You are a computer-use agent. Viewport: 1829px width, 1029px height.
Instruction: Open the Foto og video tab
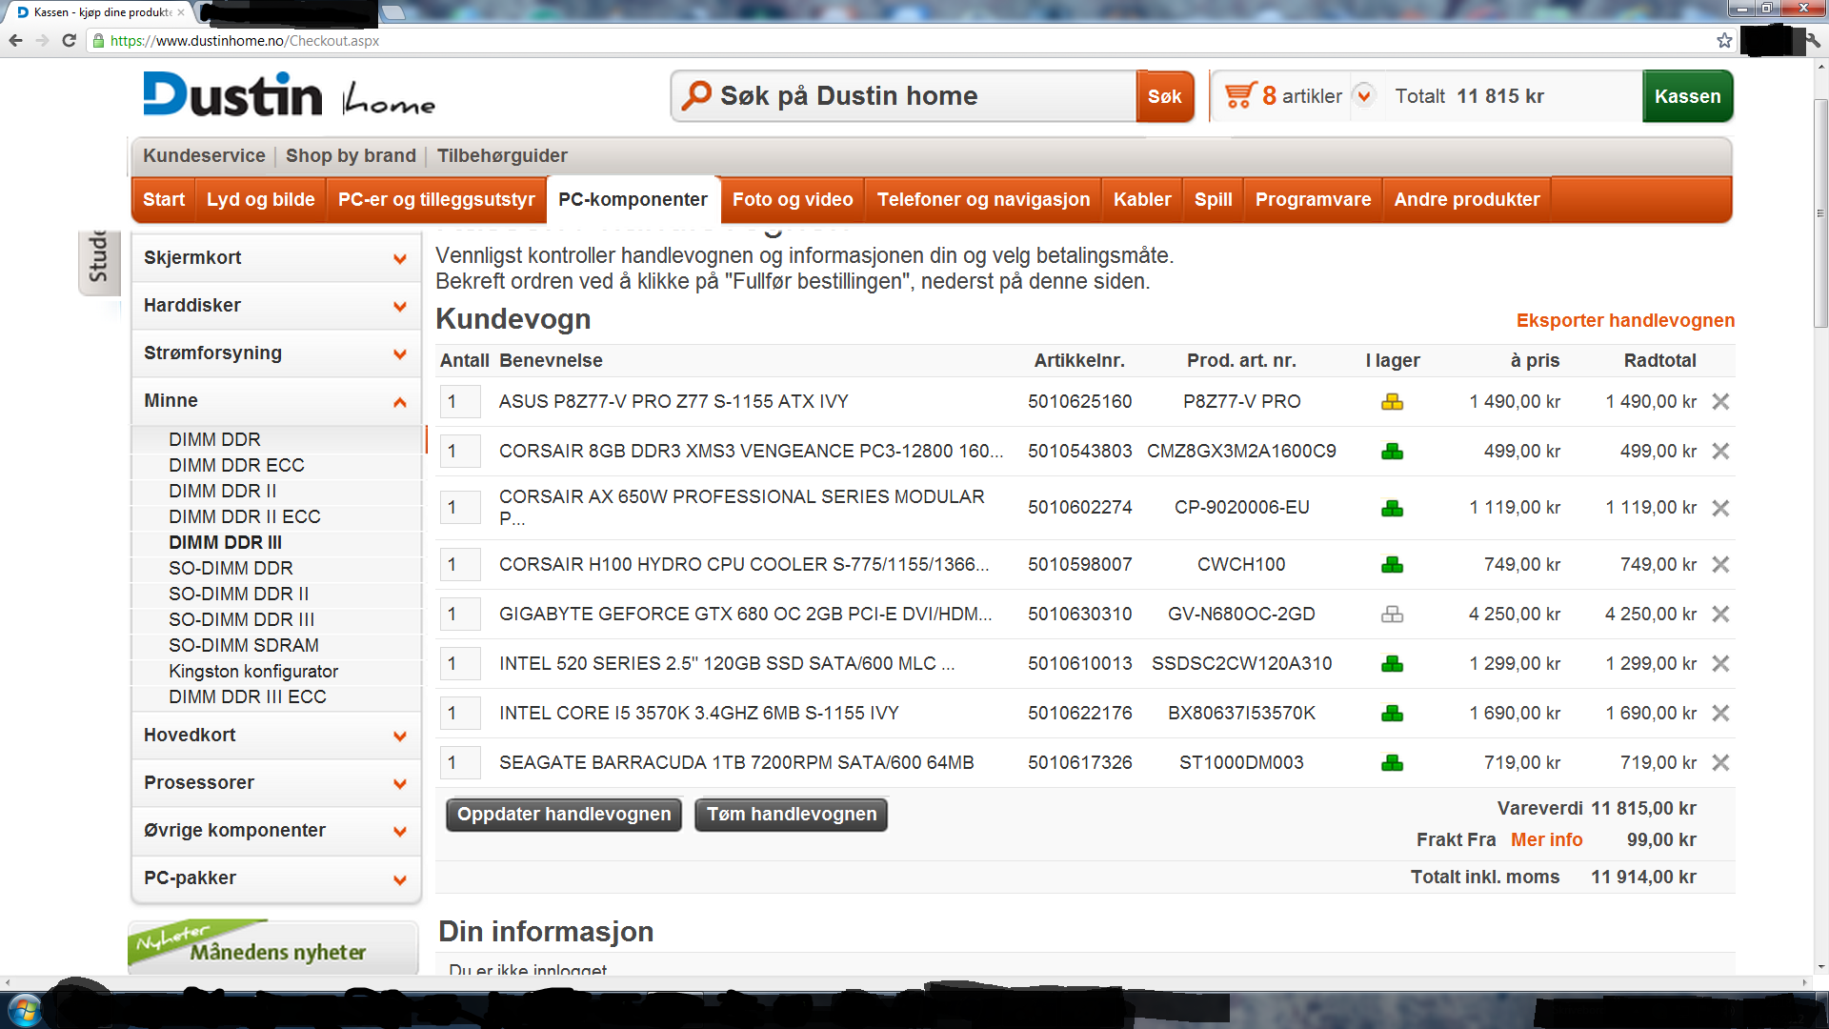(x=793, y=199)
